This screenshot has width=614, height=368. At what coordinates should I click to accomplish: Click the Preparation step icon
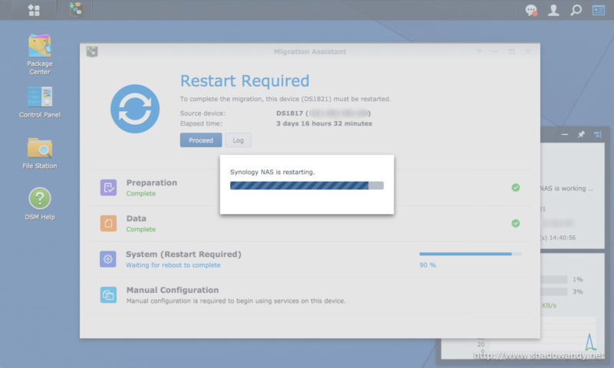(x=108, y=188)
